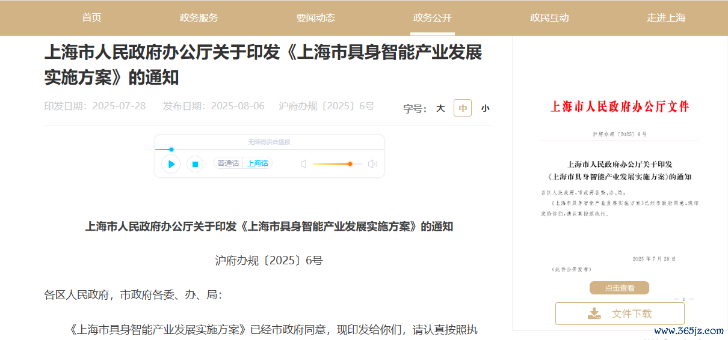The height and width of the screenshot is (340, 728).
Task: Click 沪府办规〔2025〕6号 in the metadata line
Action: [x=327, y=106]
